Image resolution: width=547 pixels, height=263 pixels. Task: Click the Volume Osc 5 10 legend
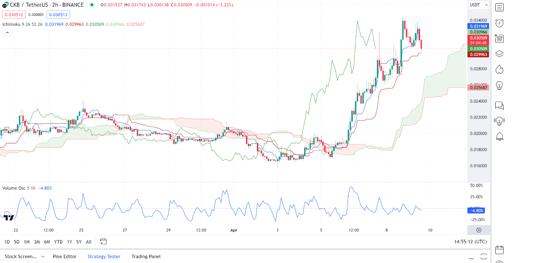tap(19, 188)
